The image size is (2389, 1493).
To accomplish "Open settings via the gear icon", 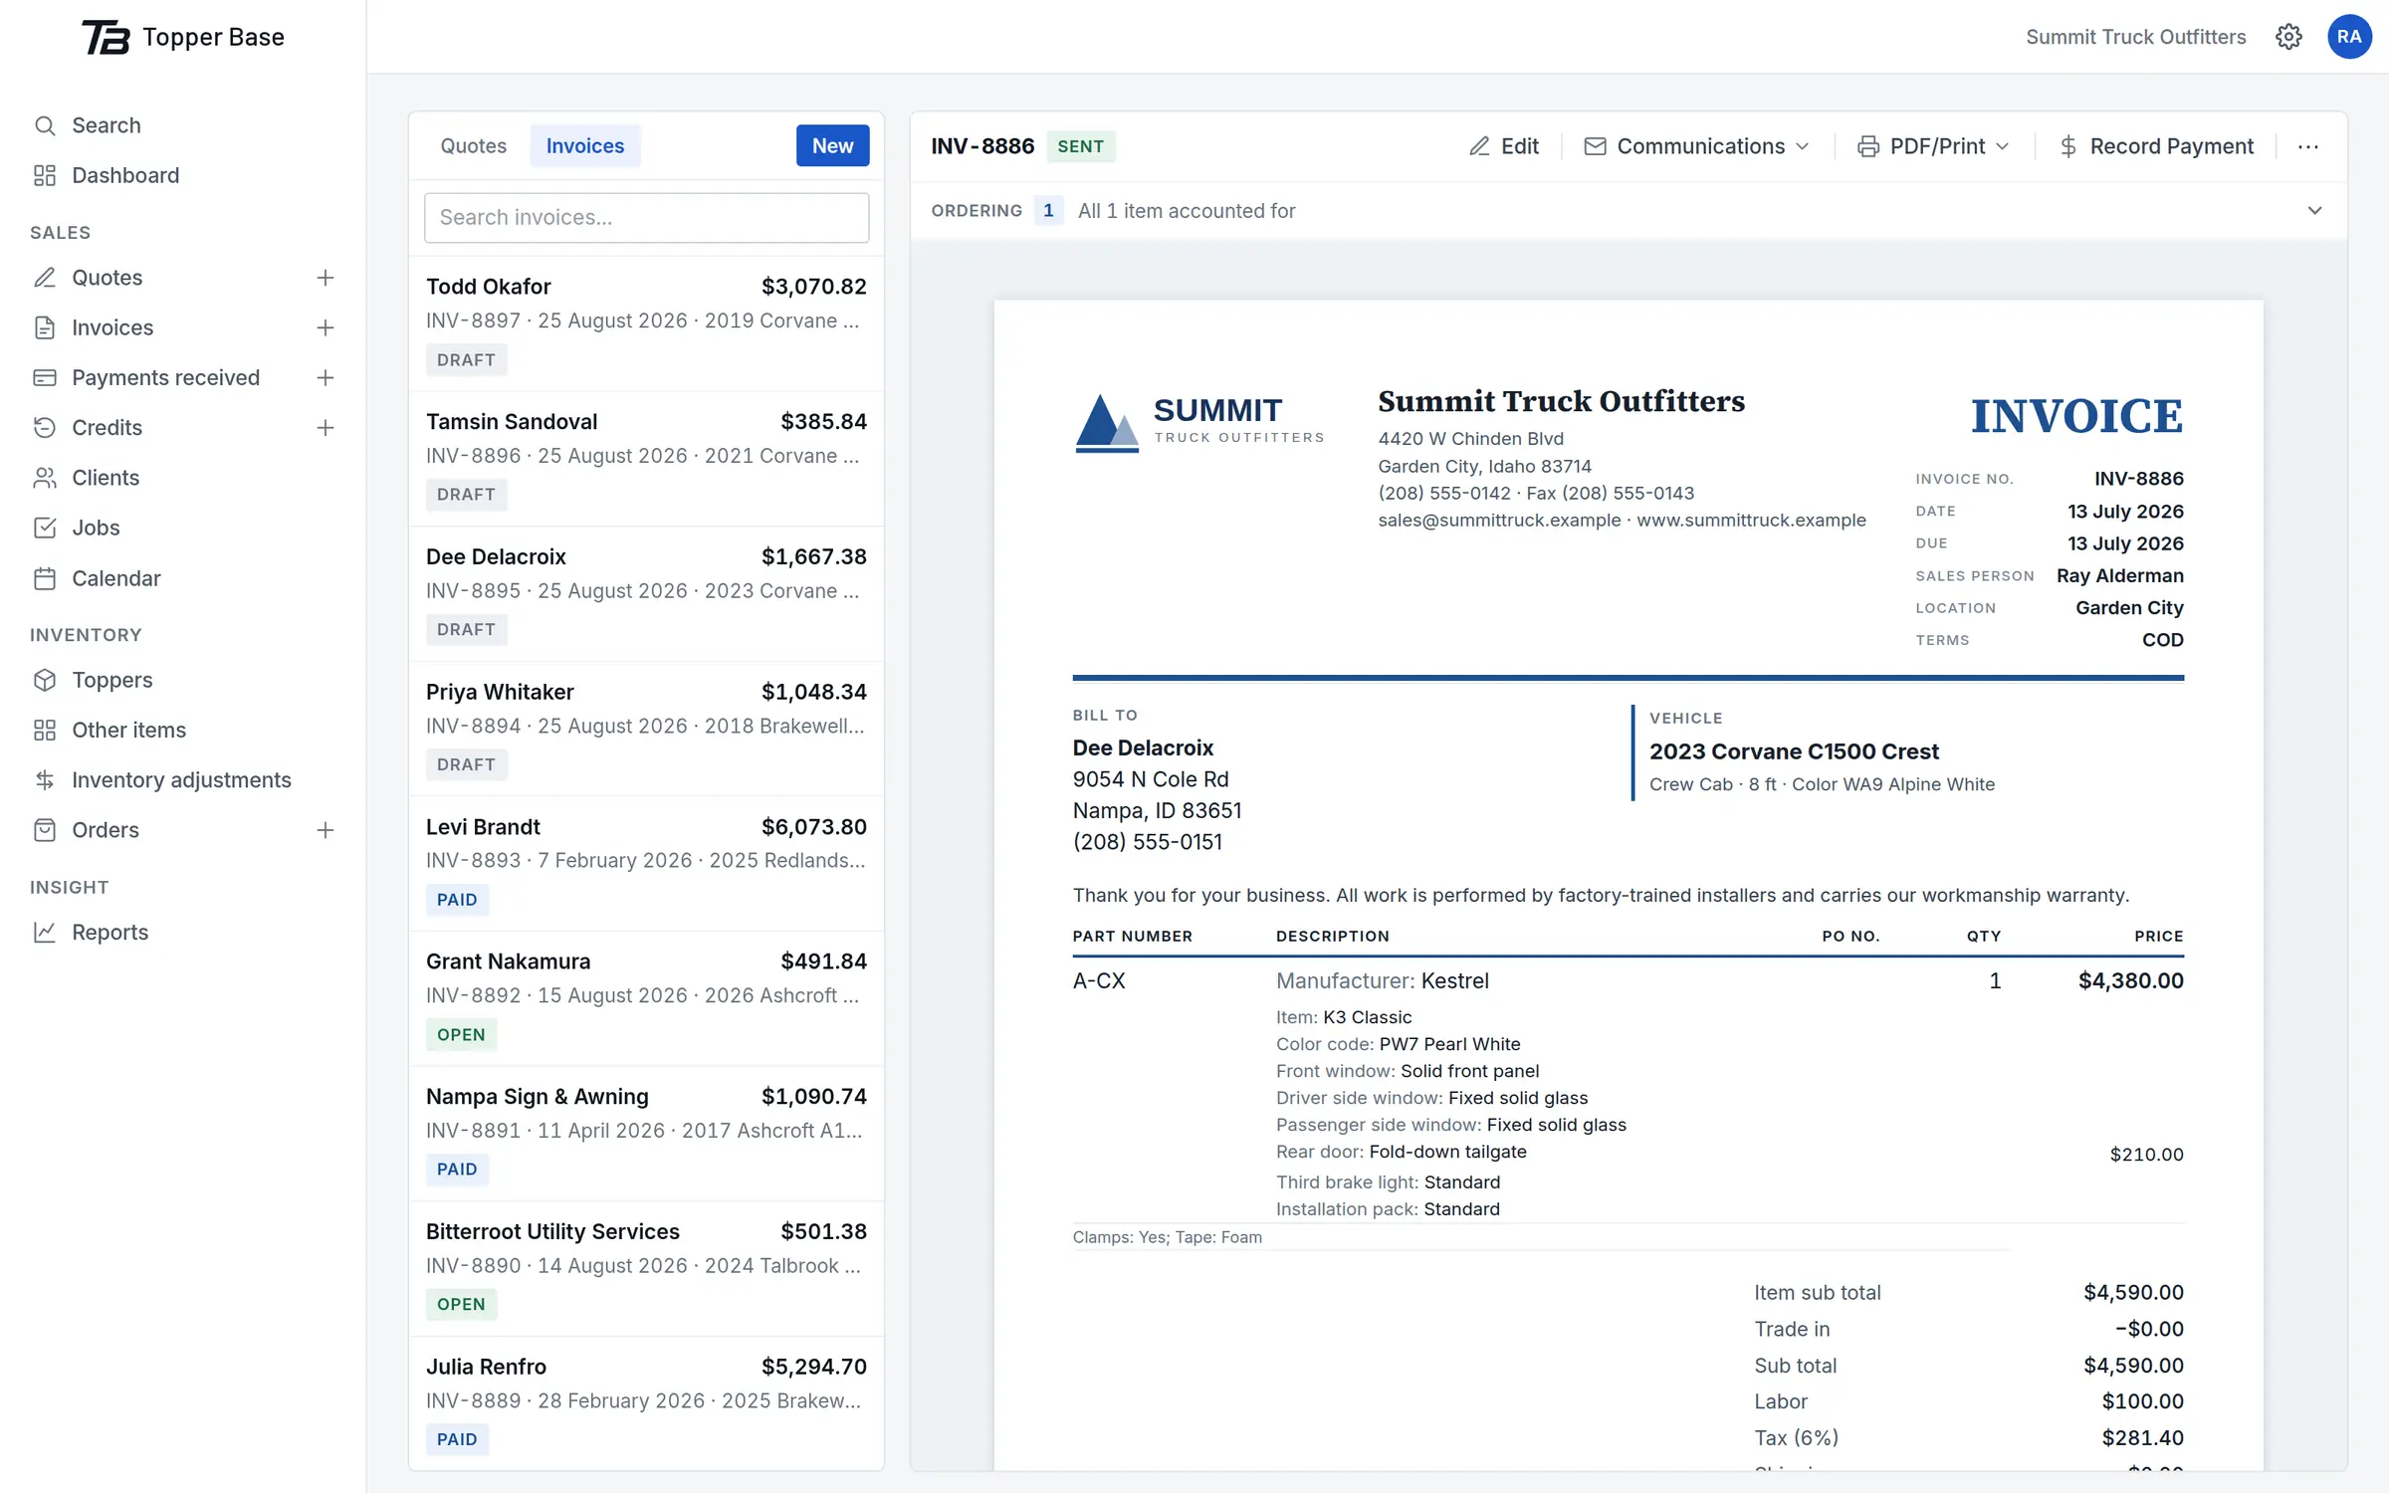I will (x=2288, y=37).
